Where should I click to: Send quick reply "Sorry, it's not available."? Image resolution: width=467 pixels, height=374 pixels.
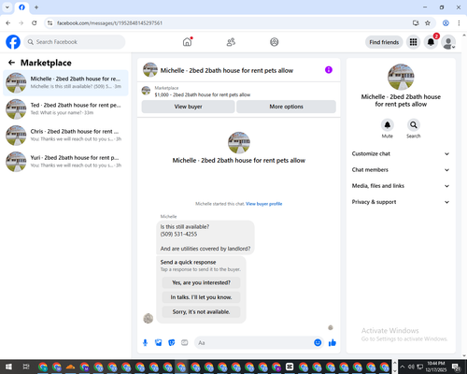tap(201, 311)
